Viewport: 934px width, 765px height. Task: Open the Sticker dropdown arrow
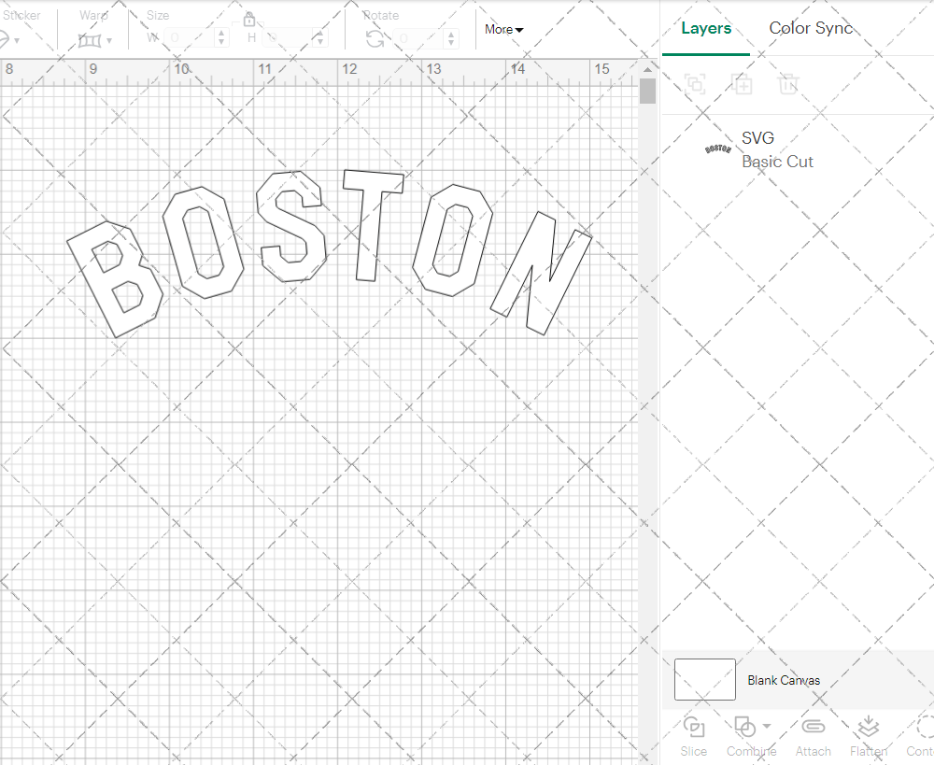[x=17, y=41]
